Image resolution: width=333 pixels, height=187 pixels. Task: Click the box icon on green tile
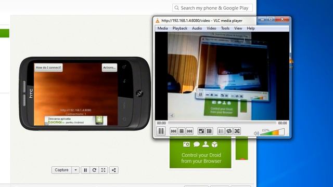click(x=214, y=144)
